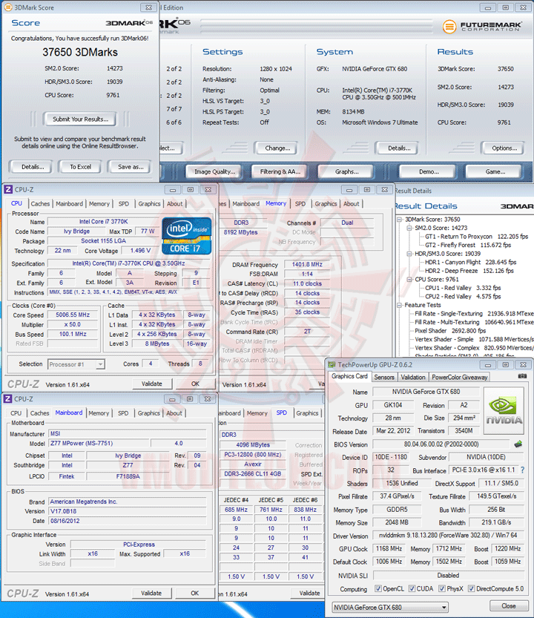Toggle the DirectCompute 5.0 checkbox

click(471, 588)
